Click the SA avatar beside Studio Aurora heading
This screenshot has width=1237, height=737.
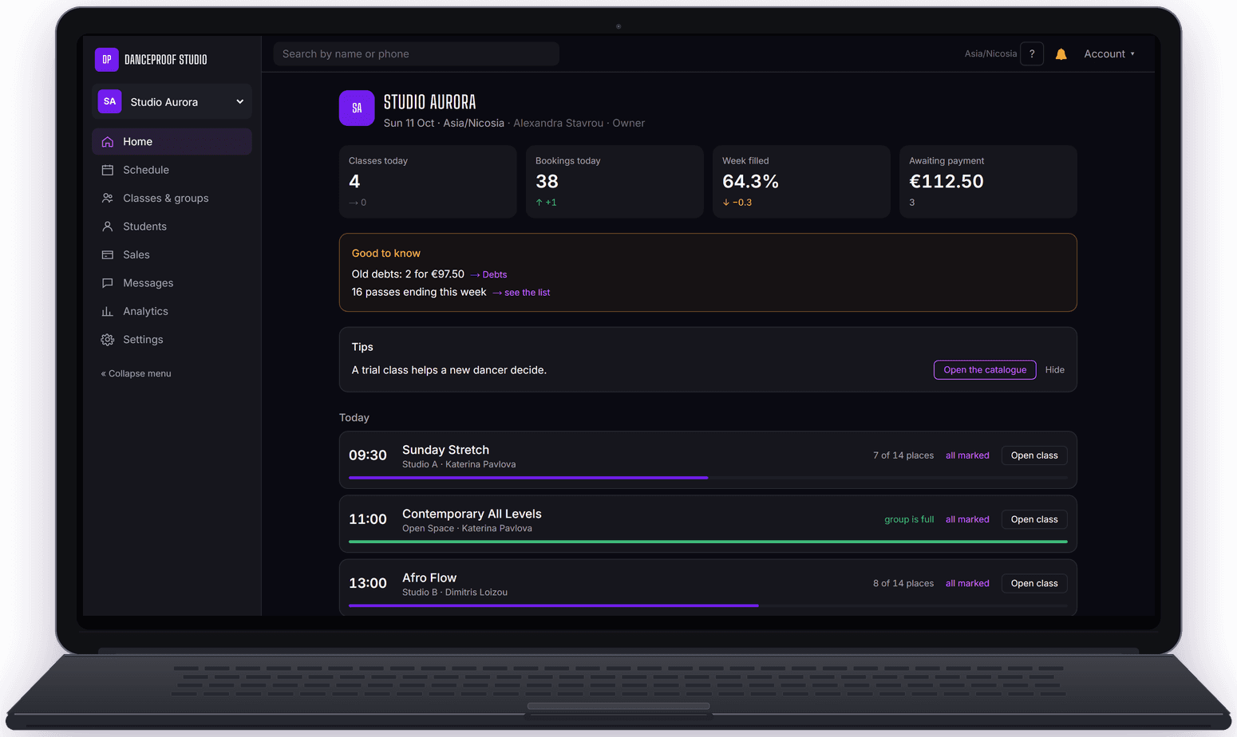(x=357, y=108)
